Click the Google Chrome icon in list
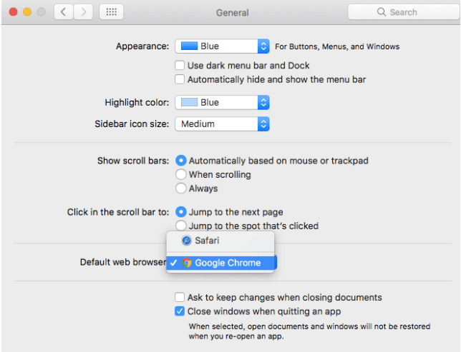Viewport: 461px width, 352px height. [x=187, y=263]
